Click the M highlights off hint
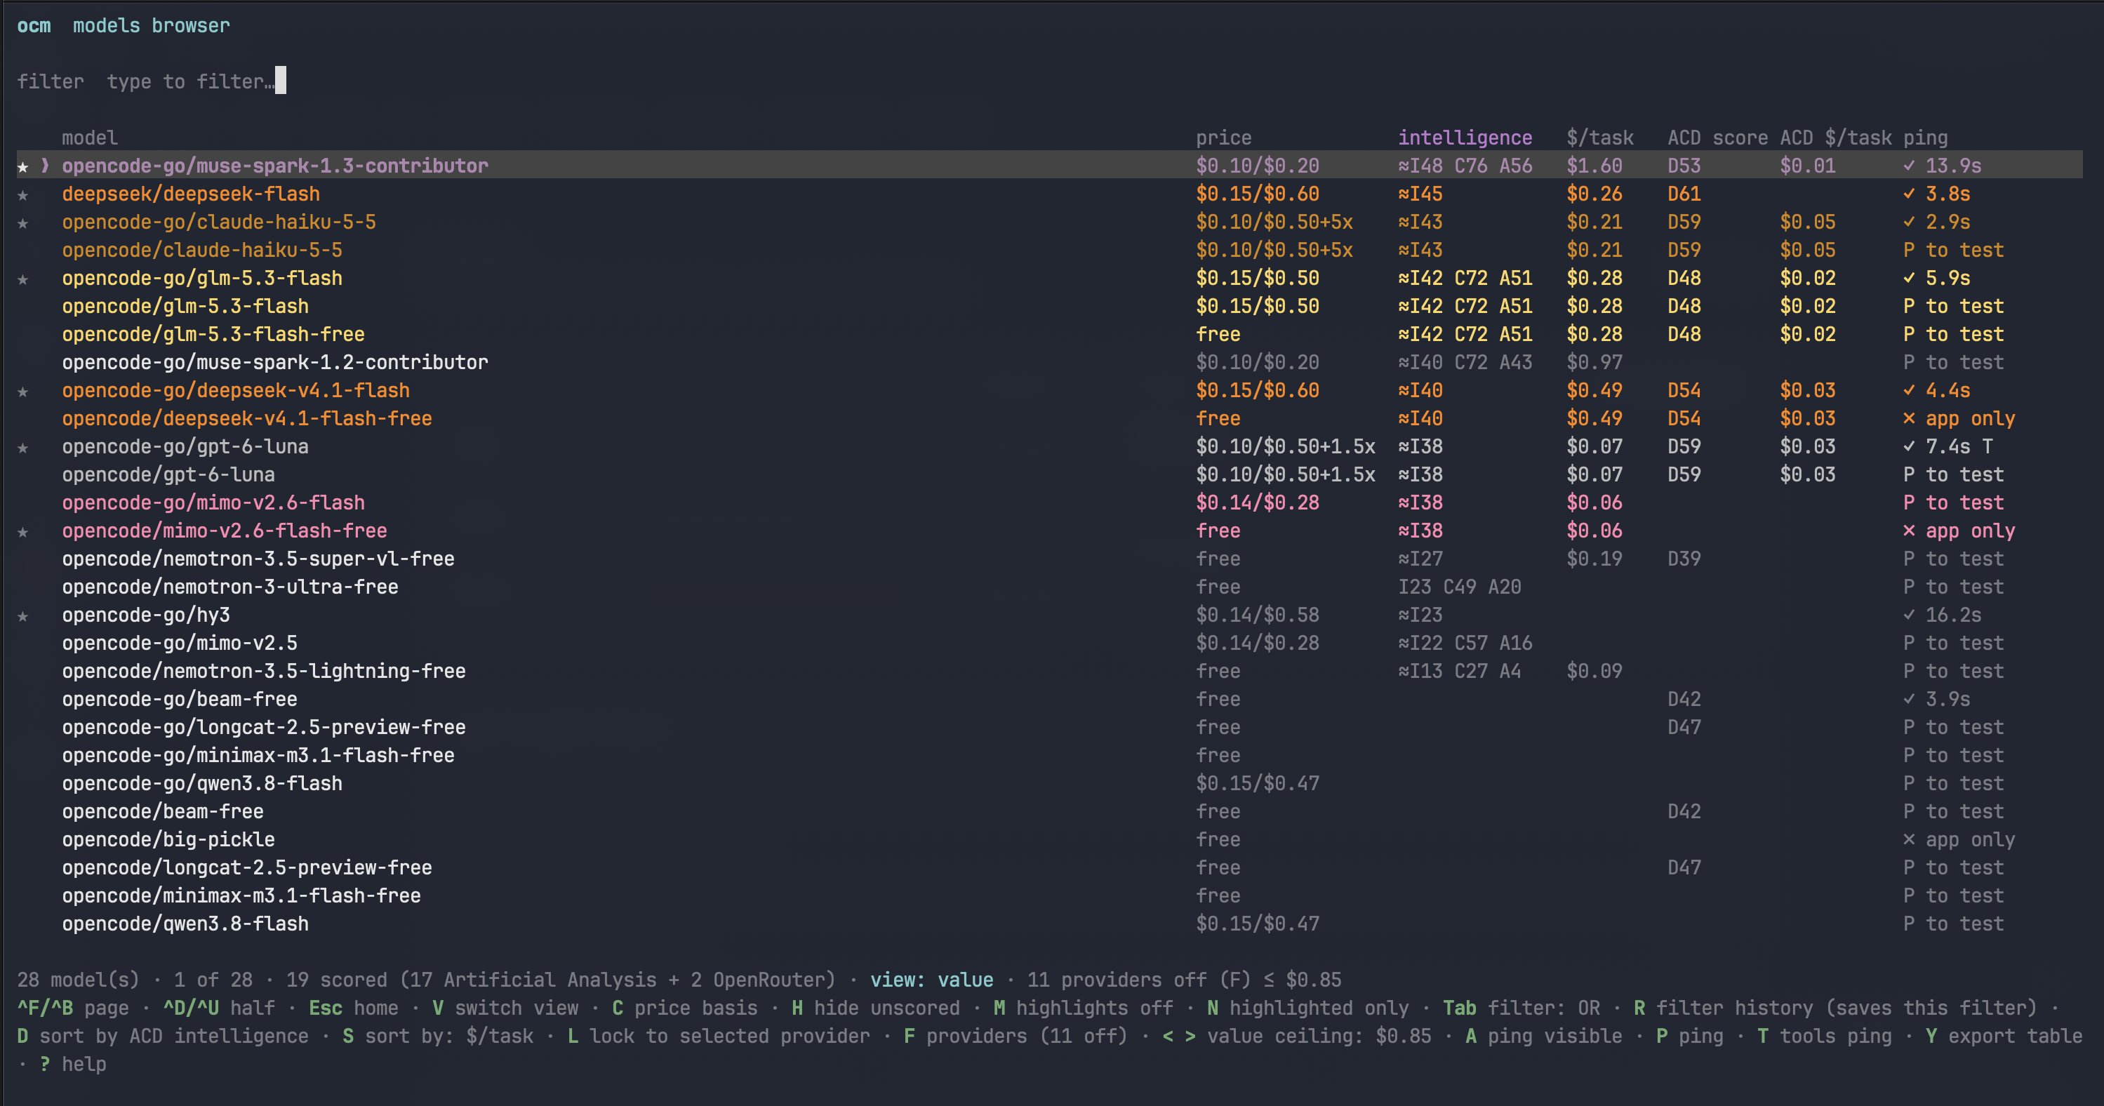The width and height of the screenshot is (2104, 1106). pos(1083,1008)
